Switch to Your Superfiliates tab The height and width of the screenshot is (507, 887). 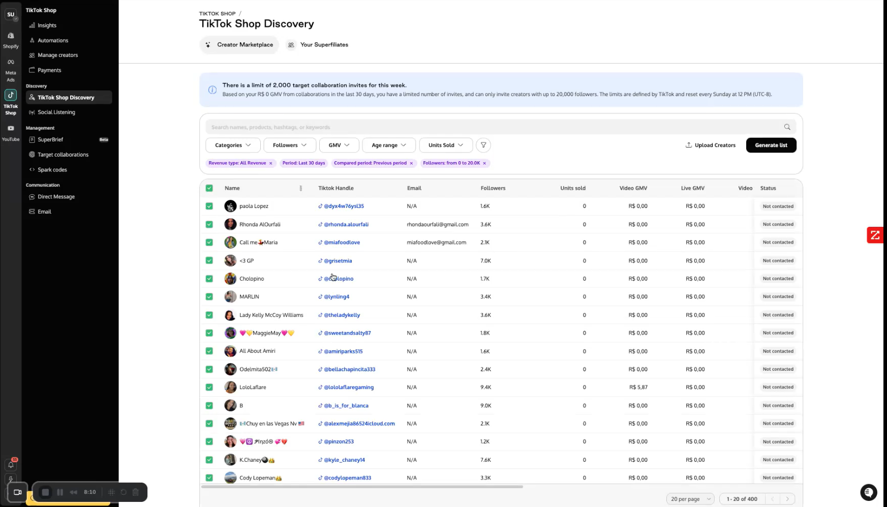click(x=318, y=45)
